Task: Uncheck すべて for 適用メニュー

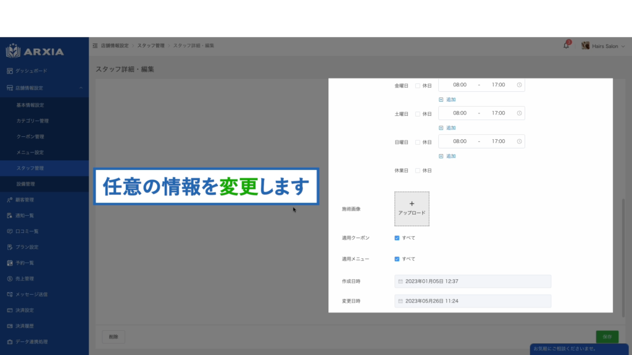Action: [397, 259]
